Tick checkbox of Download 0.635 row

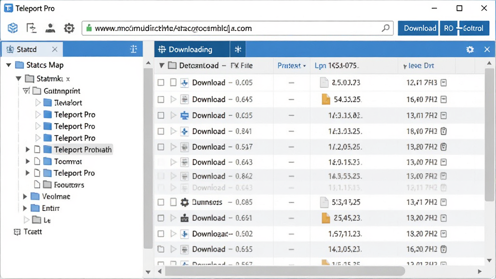click(161, 115)
